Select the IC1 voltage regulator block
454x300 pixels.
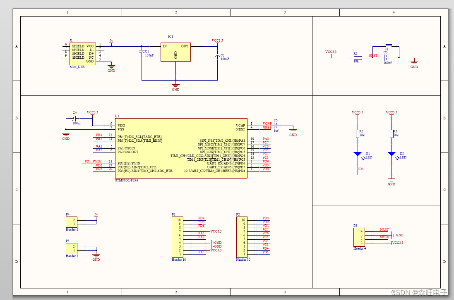[175, 52]
